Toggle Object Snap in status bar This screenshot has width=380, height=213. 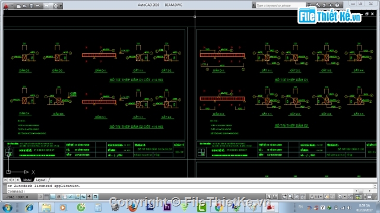coord(65,197)
